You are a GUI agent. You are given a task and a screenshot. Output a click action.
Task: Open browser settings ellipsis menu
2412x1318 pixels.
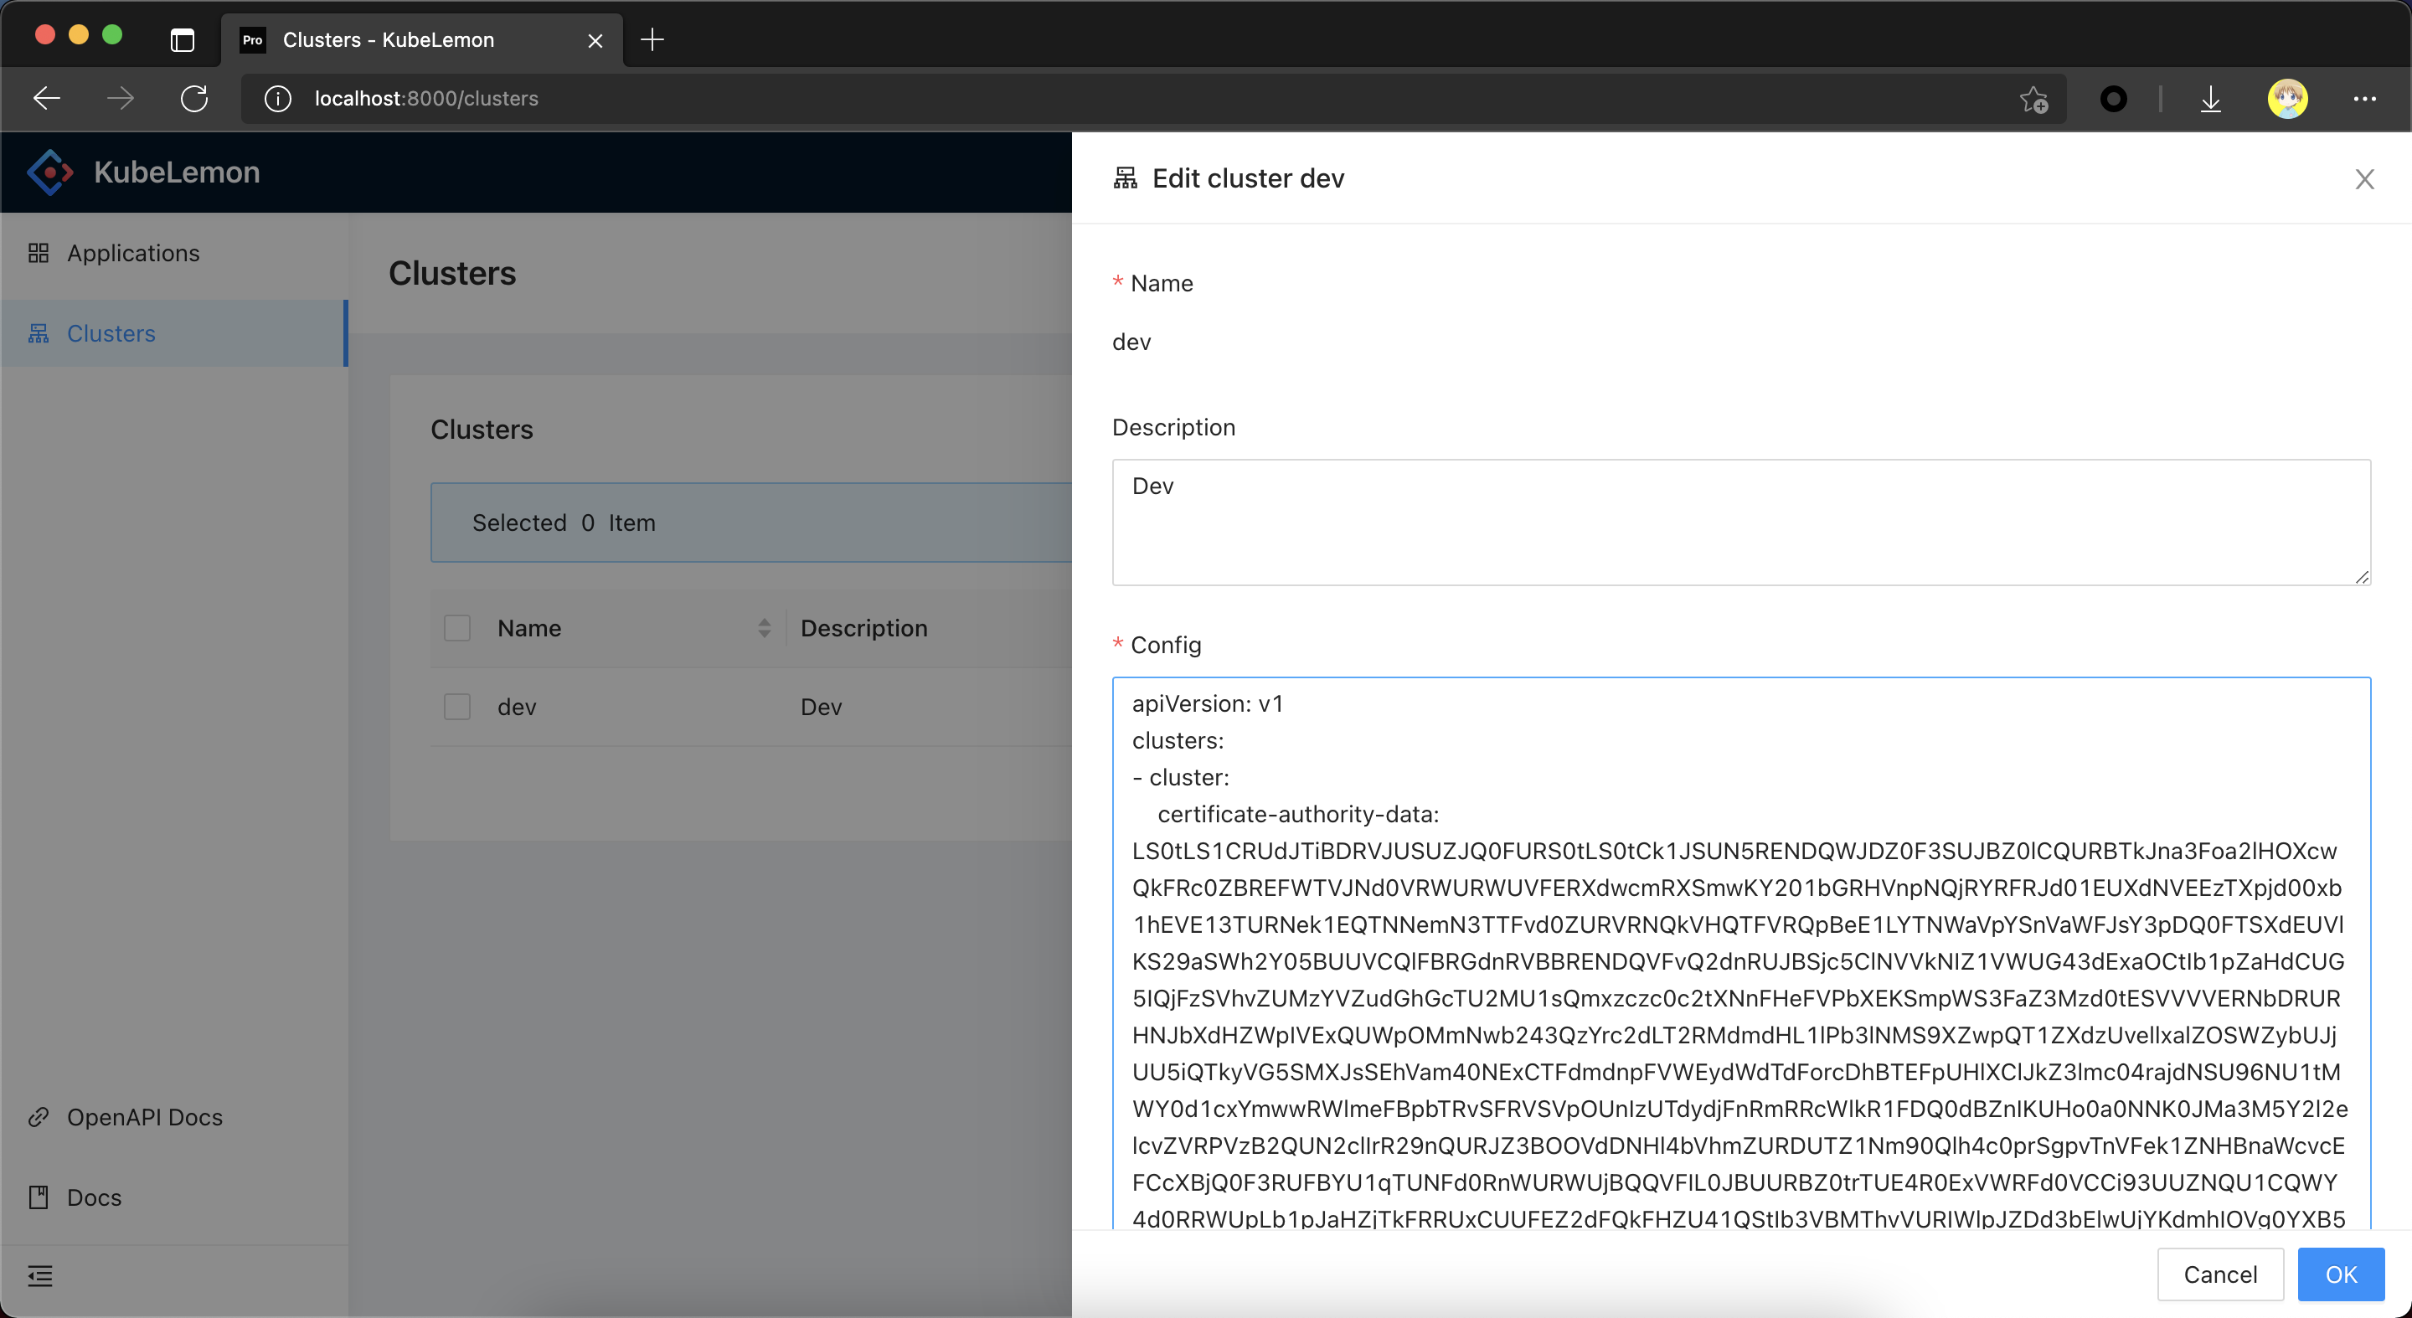(2363, 98)
